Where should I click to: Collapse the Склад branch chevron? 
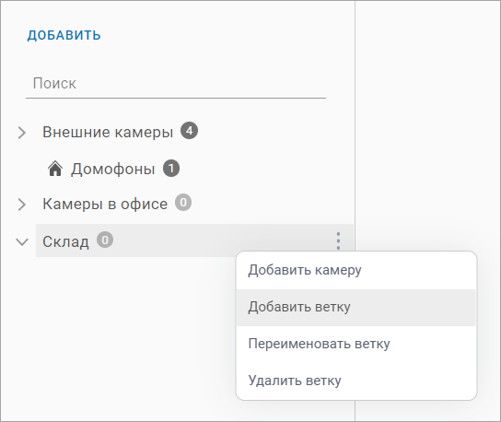click(22, 242)
